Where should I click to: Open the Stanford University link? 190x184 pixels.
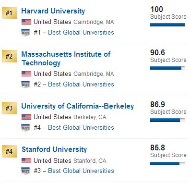pos(54,149)
